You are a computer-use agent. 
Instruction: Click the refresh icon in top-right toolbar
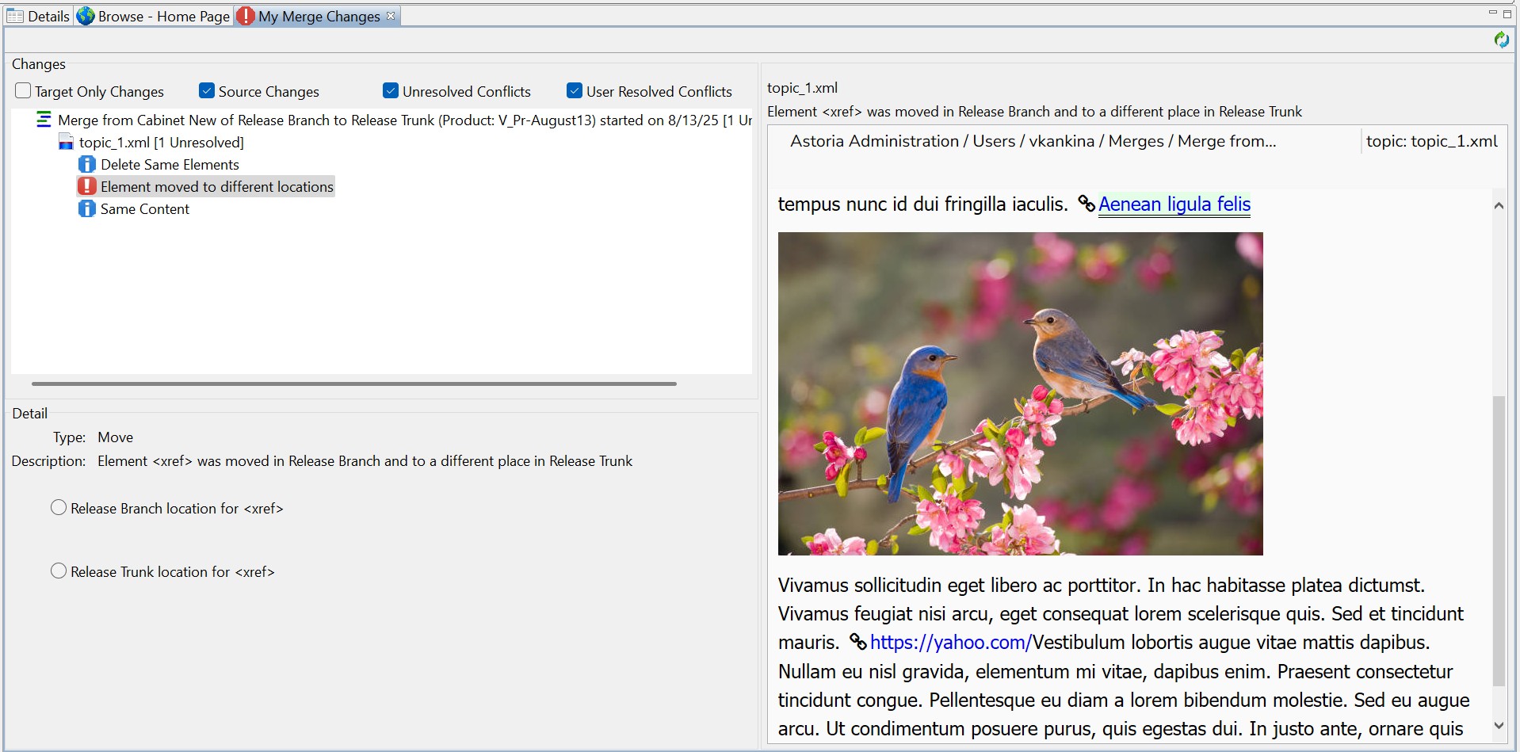click(x=1501, y=40)
